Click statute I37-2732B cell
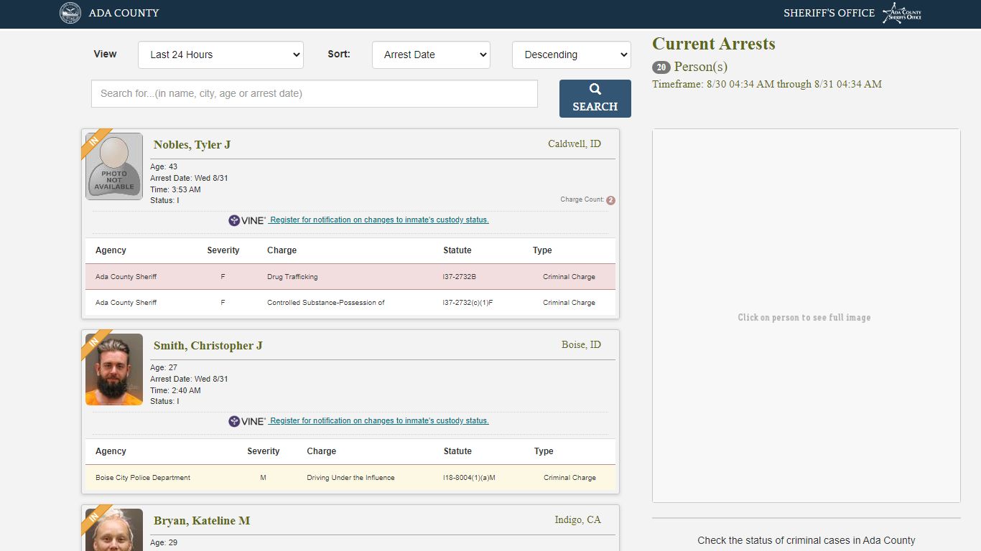 tap(460, 277)
